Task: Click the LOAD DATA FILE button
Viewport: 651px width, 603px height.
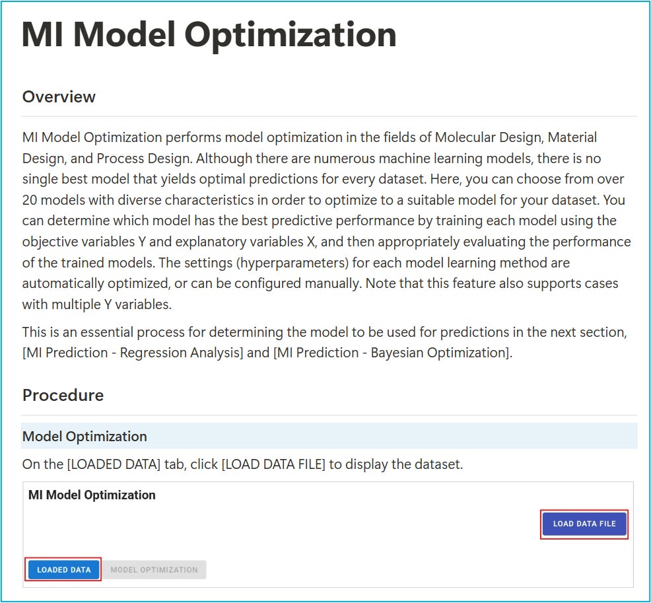Action: point(584,524)
